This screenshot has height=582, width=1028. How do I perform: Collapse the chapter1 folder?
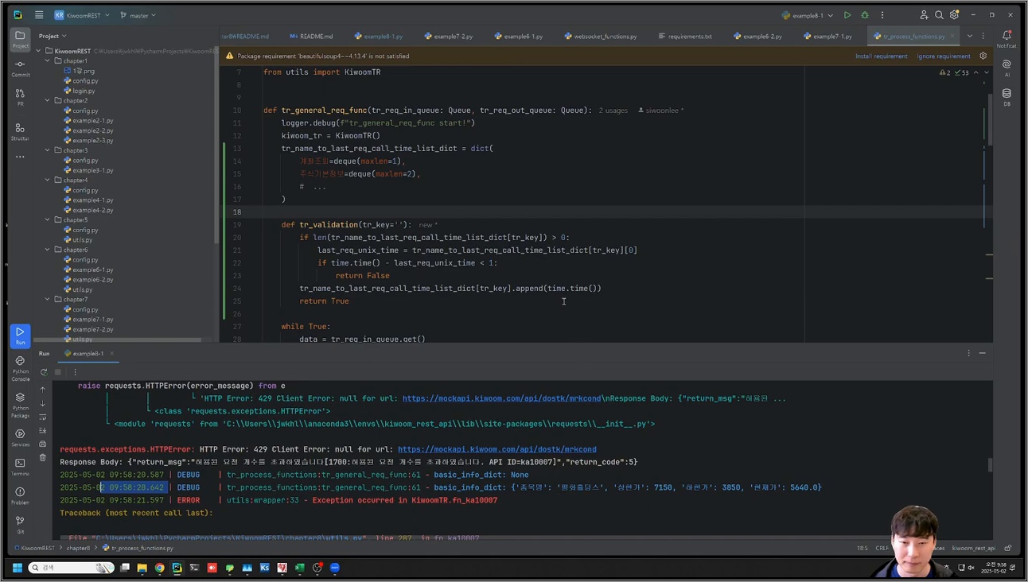[48, 61]
